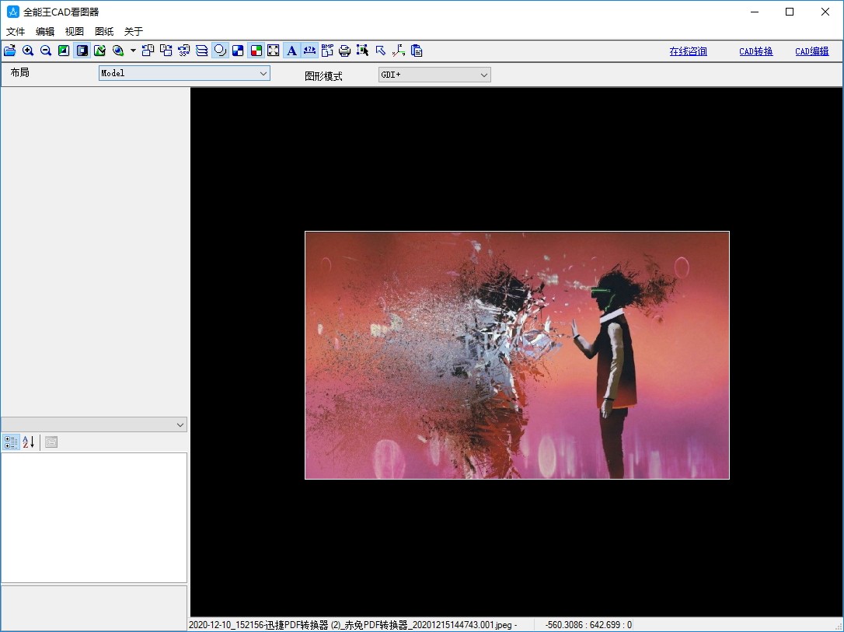The image size is (844, 632).
Task: Click the layers stack icon
Action: (x=202, y=51)
